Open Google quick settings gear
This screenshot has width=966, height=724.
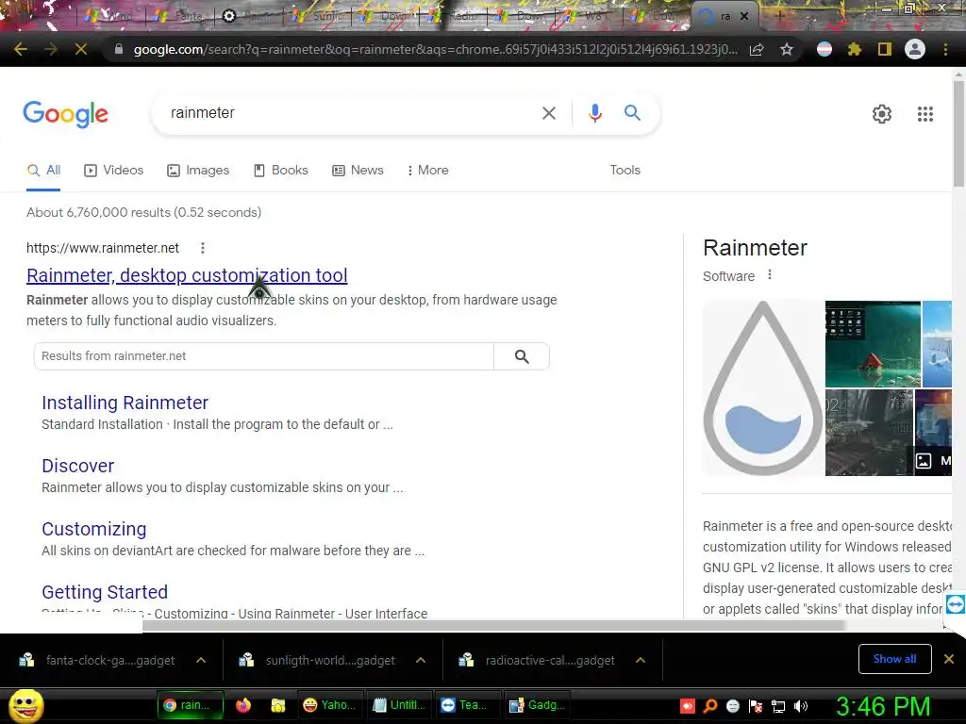click(x=882, y=114)
